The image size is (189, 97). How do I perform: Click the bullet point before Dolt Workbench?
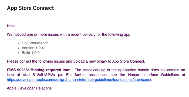(x=18, y=43)
